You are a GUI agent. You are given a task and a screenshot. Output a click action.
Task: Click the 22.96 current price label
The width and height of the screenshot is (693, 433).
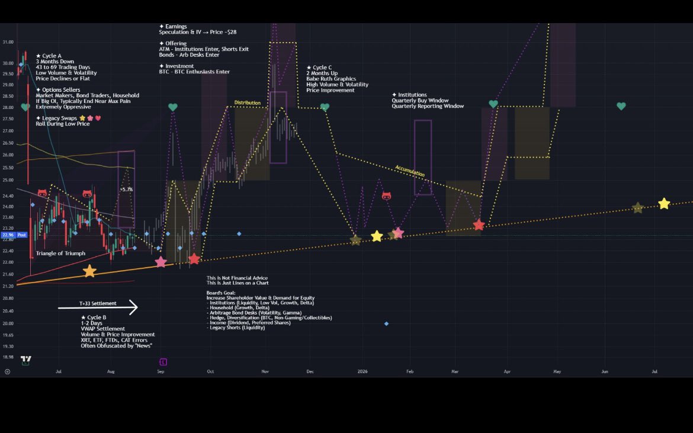click(x=8, y=235)
